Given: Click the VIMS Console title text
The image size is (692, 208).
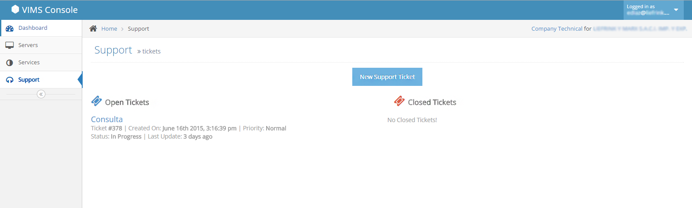Looking at the screenshot, I should point(50,9).
